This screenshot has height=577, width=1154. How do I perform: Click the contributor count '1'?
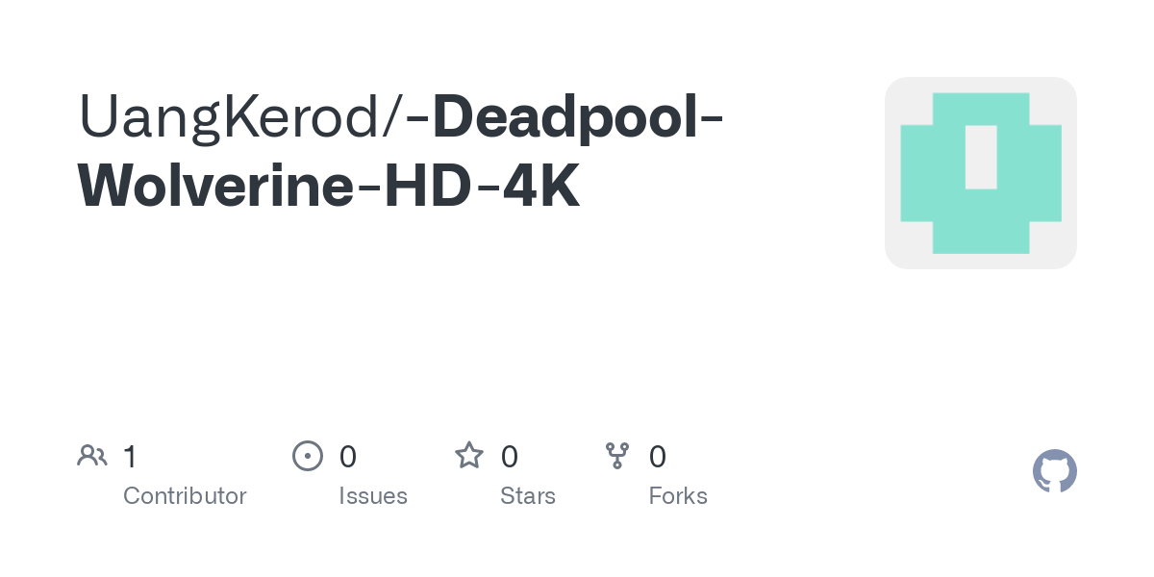click(x=130, y=457)
